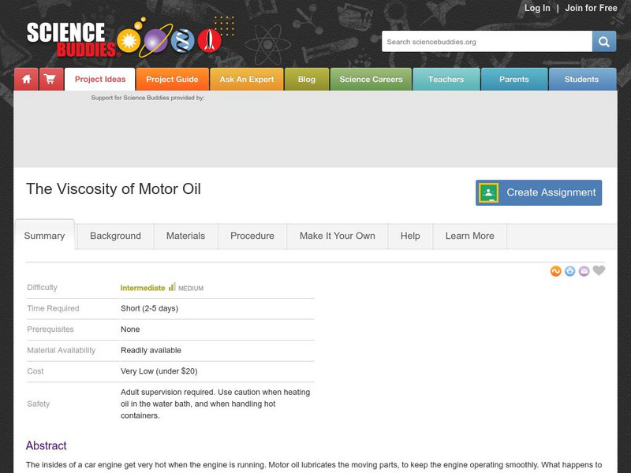Share the project via the email envelope icon
This screenshot has width=631, height=473.
point(584,270)
